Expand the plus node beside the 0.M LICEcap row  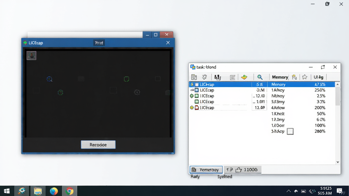192,90
